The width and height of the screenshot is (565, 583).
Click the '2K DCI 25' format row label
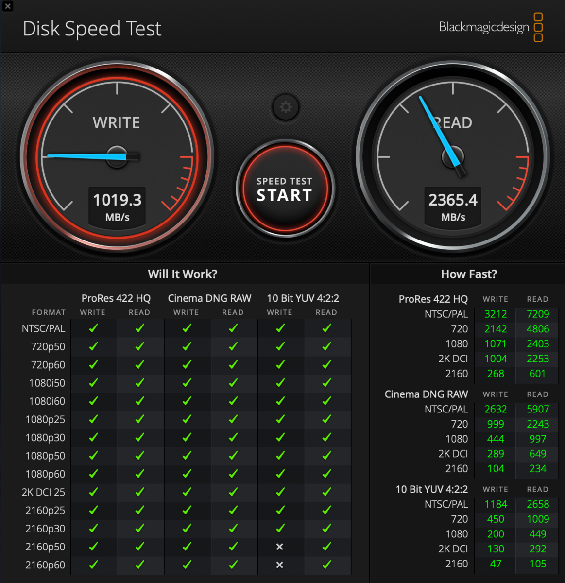43,492
